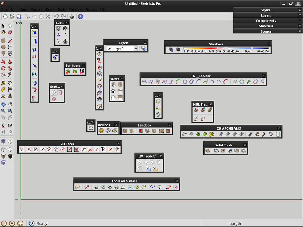Save the model with the floppy icon

tap(19, 16)
